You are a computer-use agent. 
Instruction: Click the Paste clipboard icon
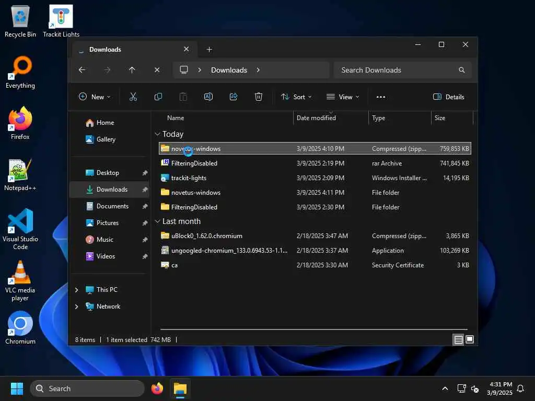(x=183, y=97)
